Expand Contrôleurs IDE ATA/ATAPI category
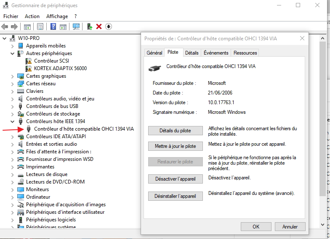The image size is (330, 239). (13, 137)
